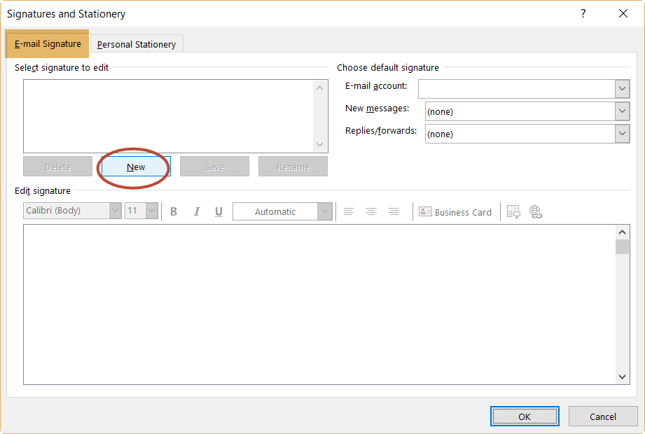This screenshot has width=645, height=434.
Task: Align signature text left
Action: pos(349,211)
